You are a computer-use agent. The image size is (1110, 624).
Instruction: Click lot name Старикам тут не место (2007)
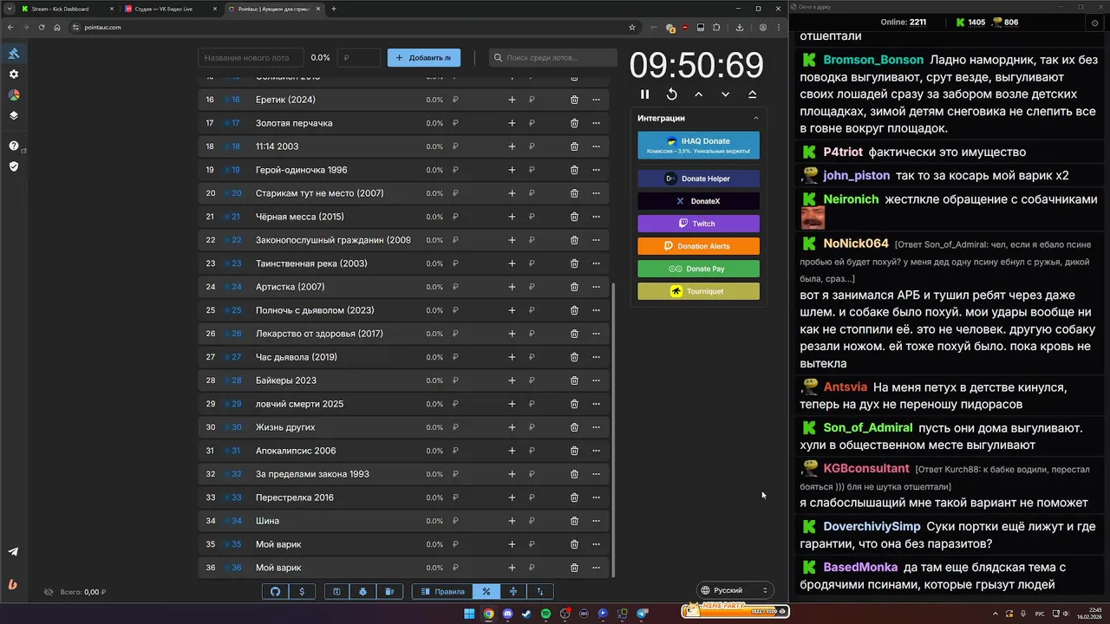click(319, 193)
